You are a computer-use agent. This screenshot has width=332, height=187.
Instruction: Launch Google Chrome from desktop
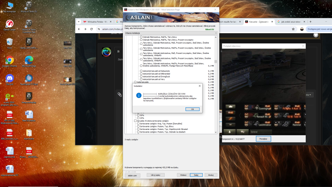[x=10, y=62]
